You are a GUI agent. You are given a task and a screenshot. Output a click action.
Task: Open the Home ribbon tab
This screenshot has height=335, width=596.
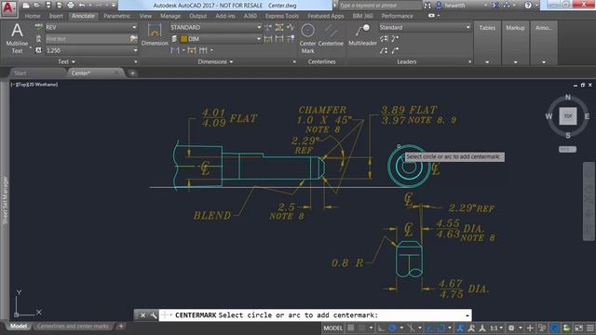[33, 16]
